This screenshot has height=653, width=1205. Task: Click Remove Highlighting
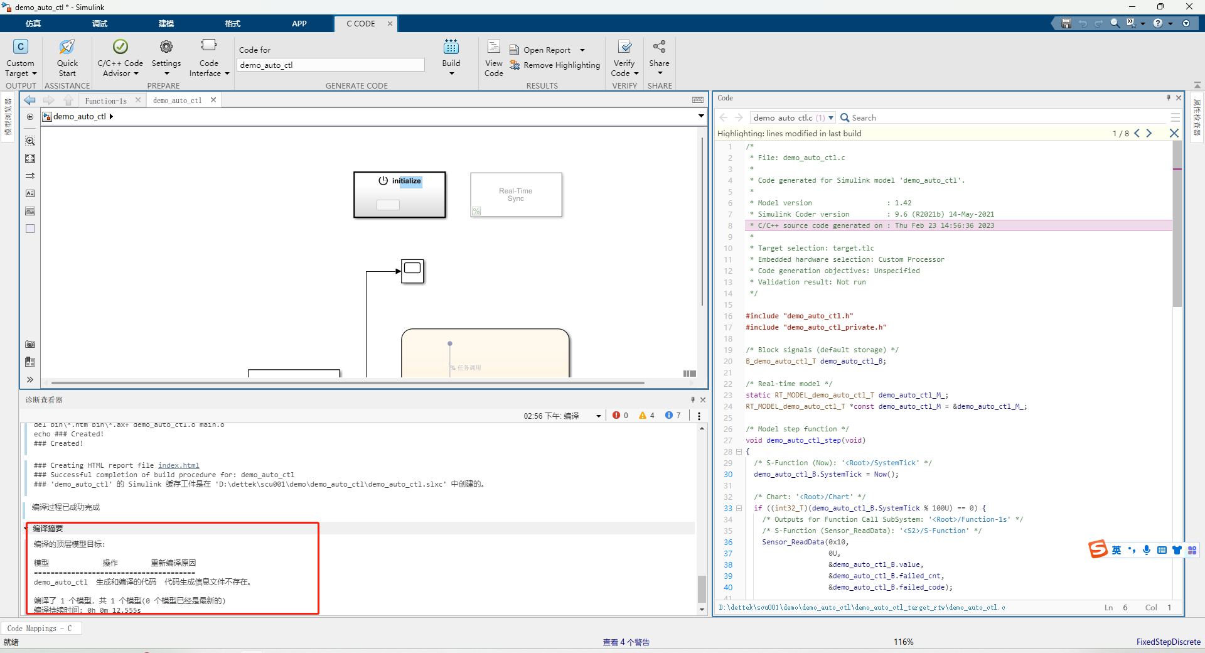point(555,65)
